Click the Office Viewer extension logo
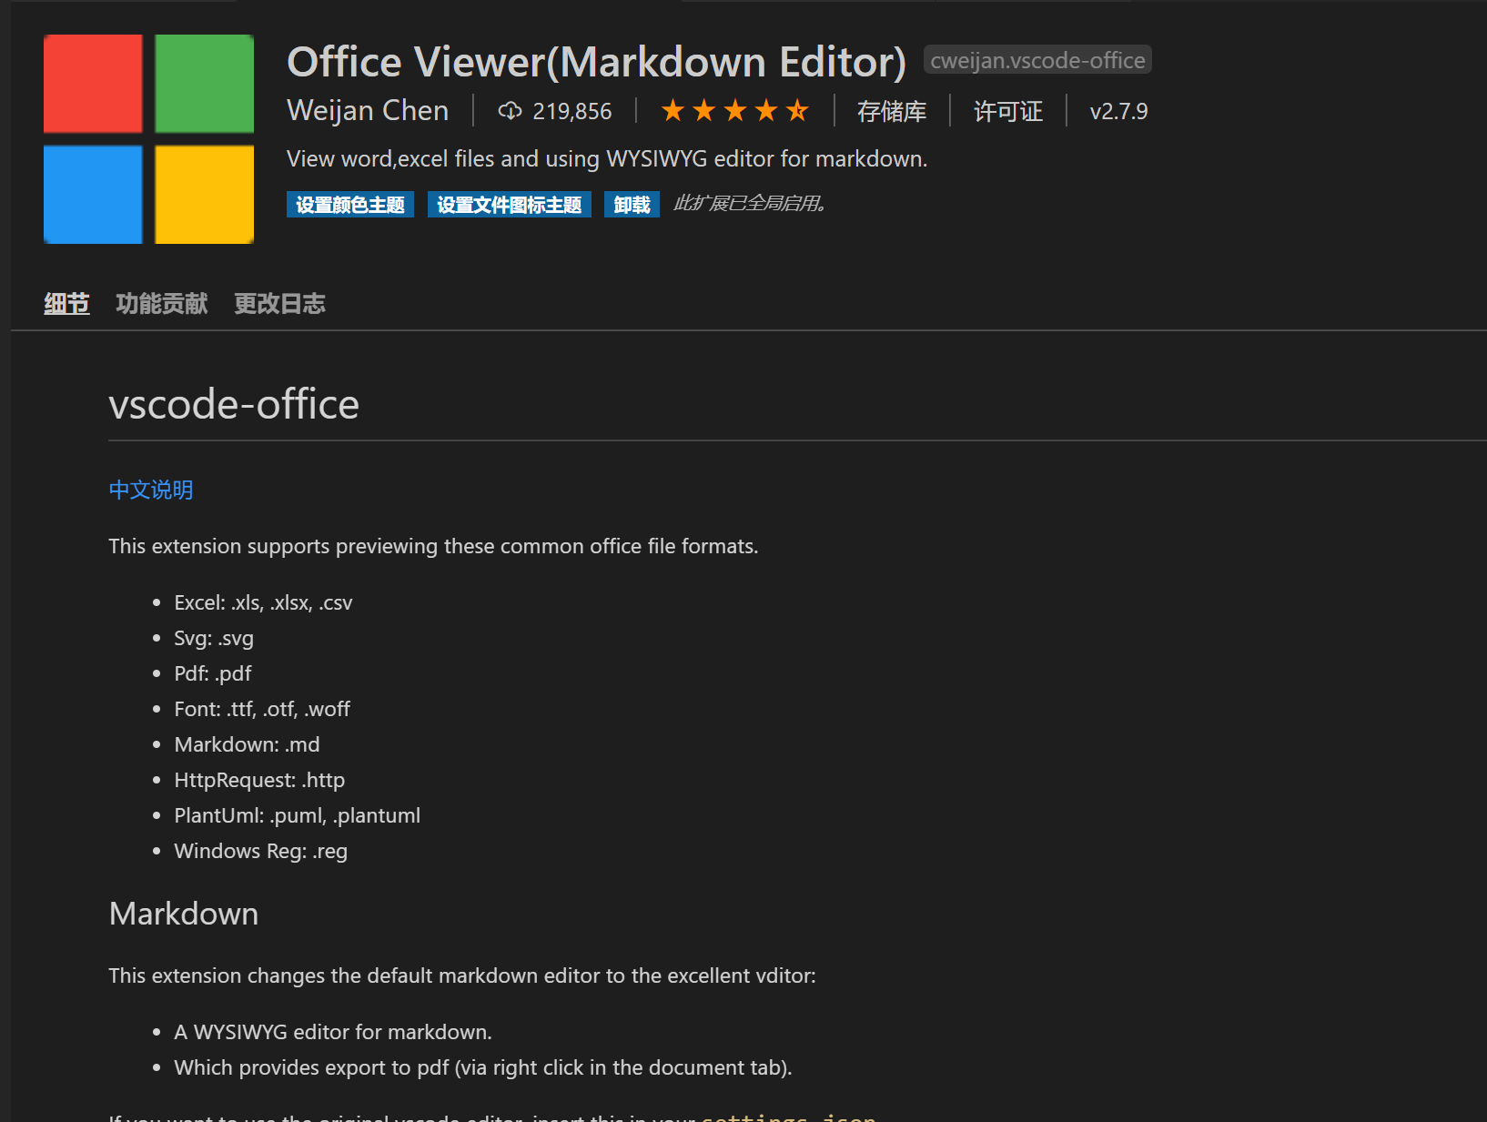This screenshot has width=1487, height=1122. click(148, 139)
